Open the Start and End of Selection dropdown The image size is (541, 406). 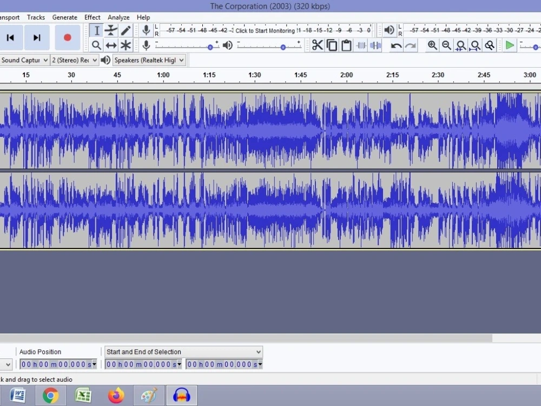tap(183, 352)
